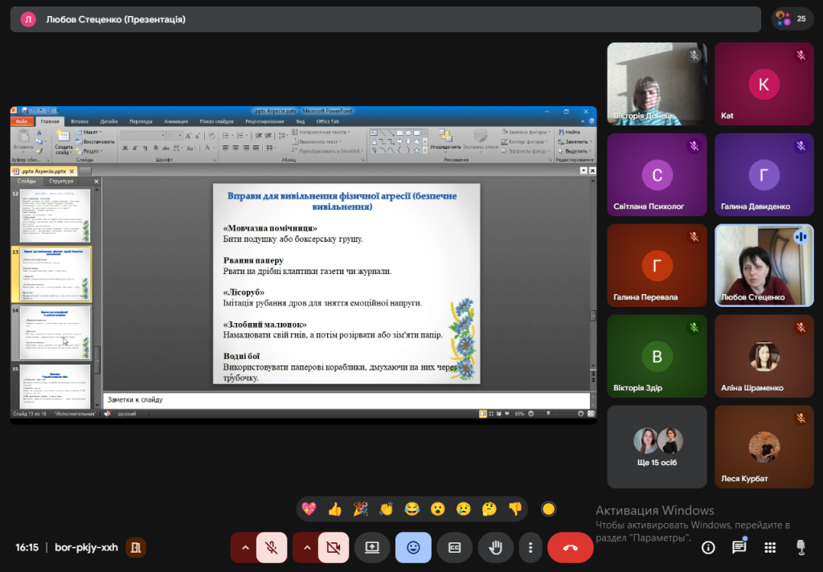Pick the yellow skin tone swatch
The image size is (823, 572).
(548, 509)
